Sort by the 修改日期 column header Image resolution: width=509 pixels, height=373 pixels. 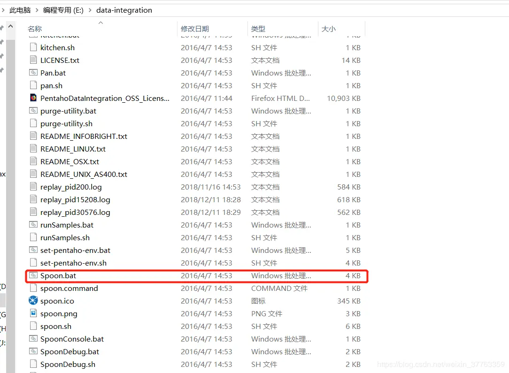tap(195, 29)
